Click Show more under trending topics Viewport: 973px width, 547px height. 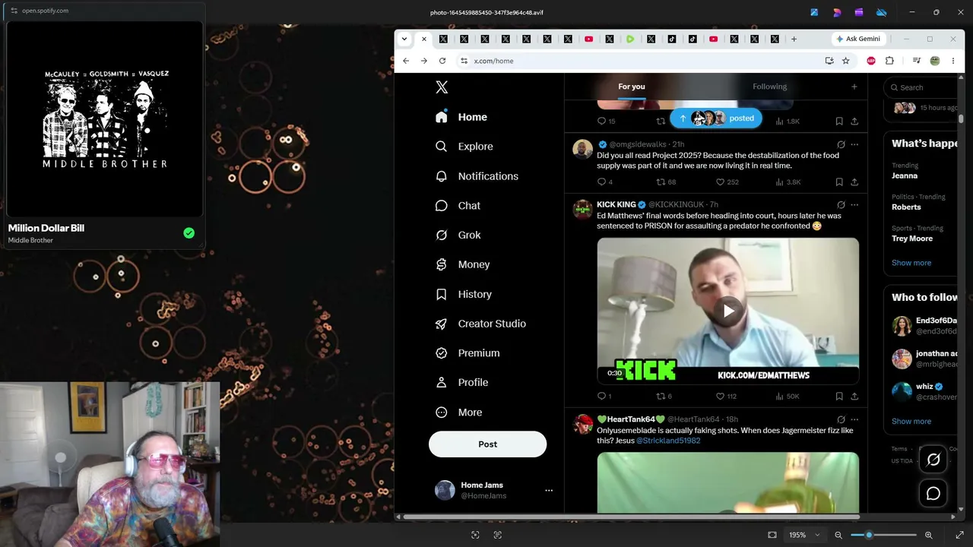click(x=911, y=263)
